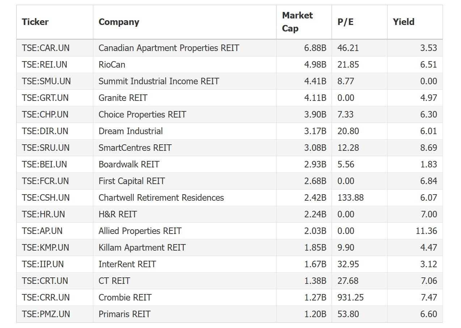
Task: Click the Killam Apartment REIT name
Action: (142, 247)
